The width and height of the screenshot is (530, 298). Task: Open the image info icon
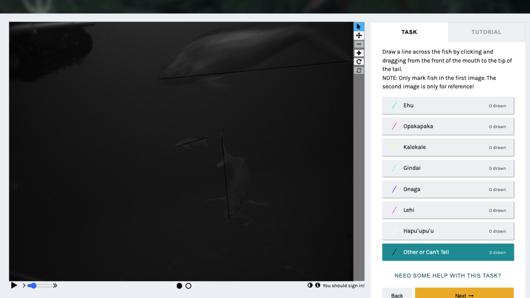318,285
